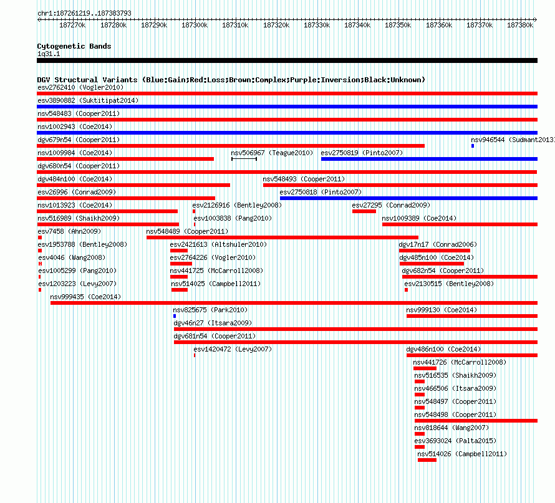
Task: Click nsv548497 (Cooper2011) label
Action: (455, 401)
